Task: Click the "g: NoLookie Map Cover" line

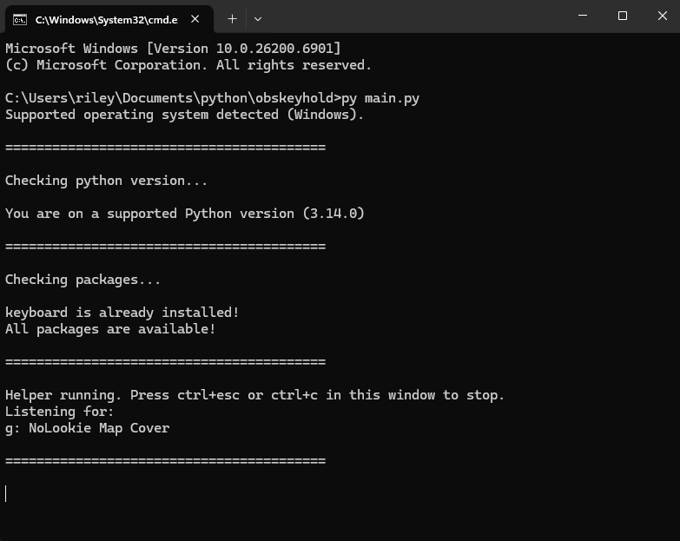Action: pyautogui.click(x=87, y=428)
